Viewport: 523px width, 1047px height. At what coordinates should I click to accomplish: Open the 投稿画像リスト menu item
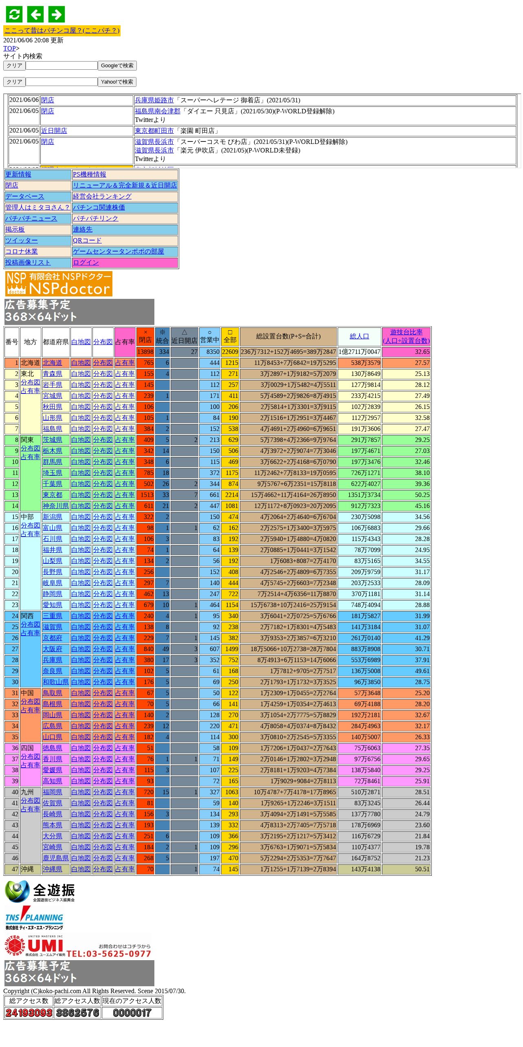(x=28, y=263)
